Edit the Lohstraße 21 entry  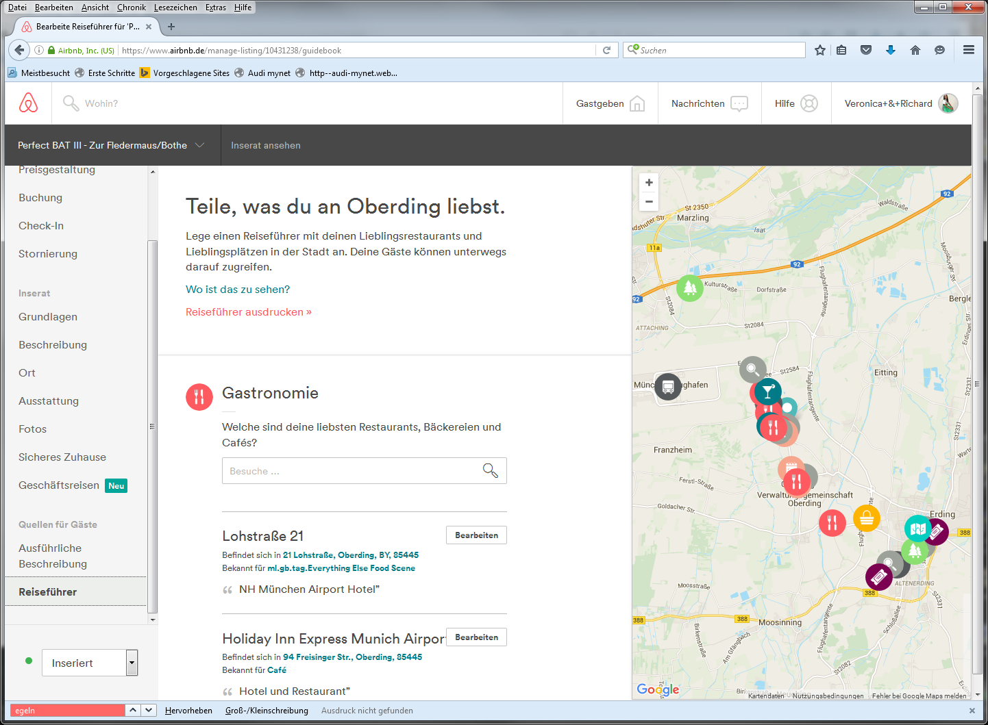476,535
